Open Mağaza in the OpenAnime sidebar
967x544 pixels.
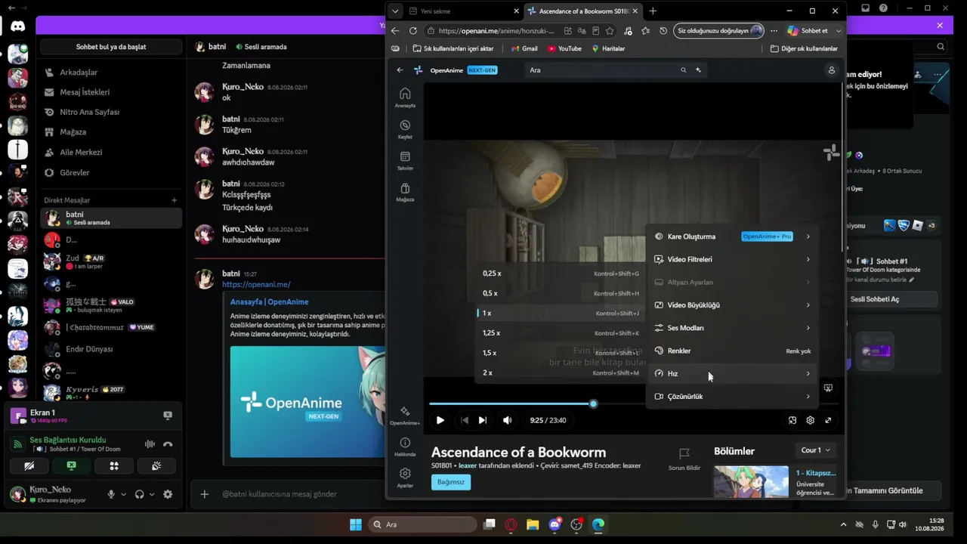pos(405,192)
